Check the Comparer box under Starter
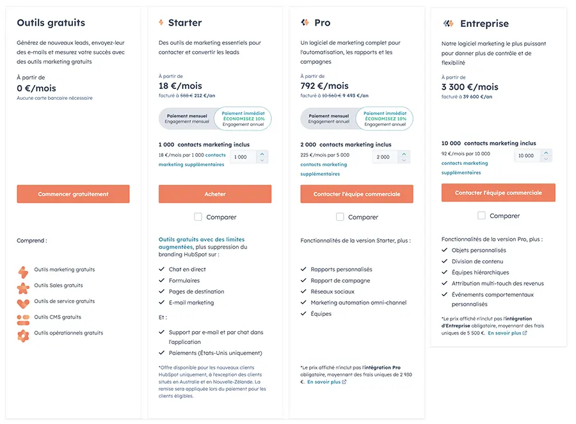The height and width of the screenshot is (424, 576). [198, 217]
